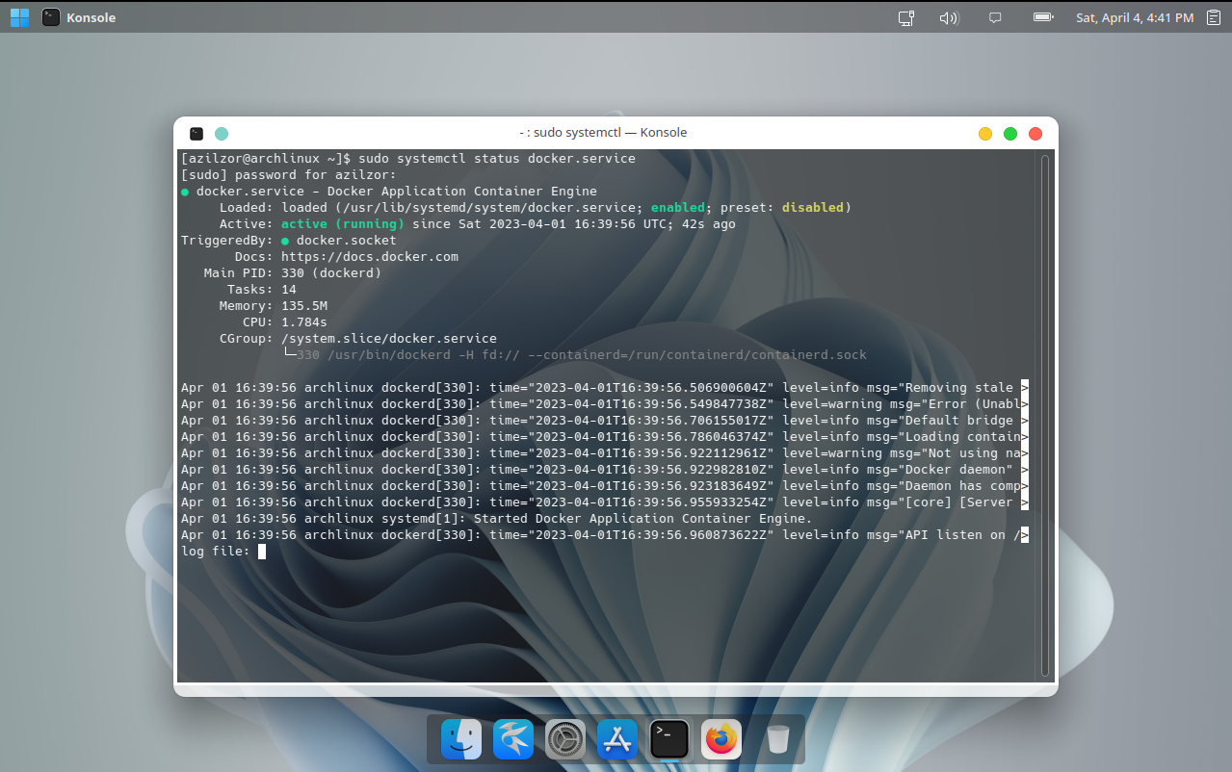Launch the App Store from the dock
The image size is (1232, 772).
616,739
